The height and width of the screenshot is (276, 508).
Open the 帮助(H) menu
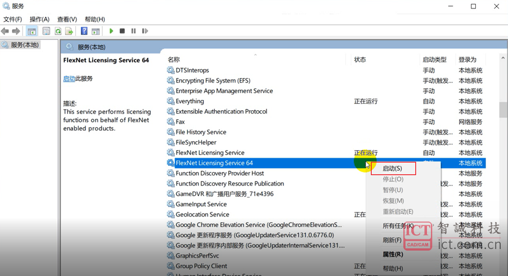[x=95, y=20]
